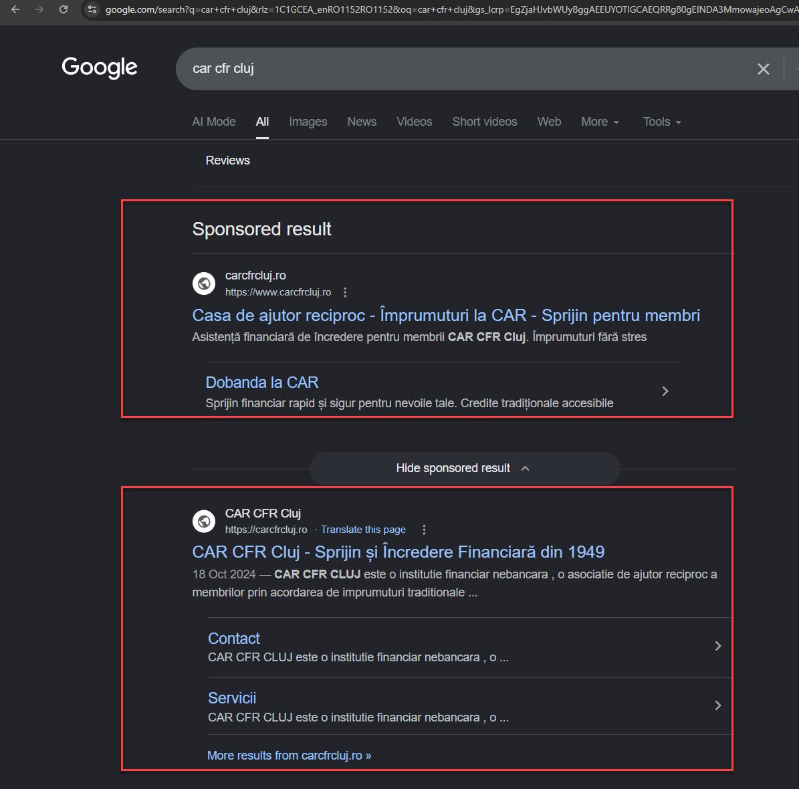Open site information icon in address bar

92,9
